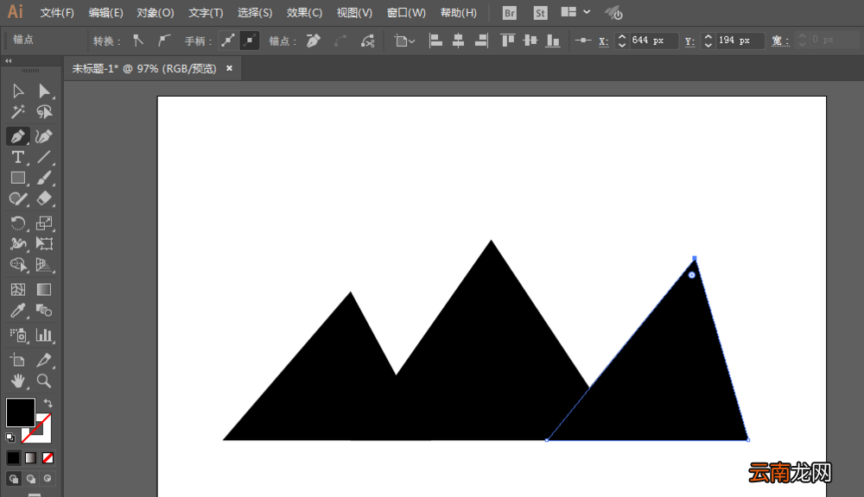Viewport: 864px width, 497px height.
Task: Toggle show handles for multiple anchors
Action: pos(227,41)
